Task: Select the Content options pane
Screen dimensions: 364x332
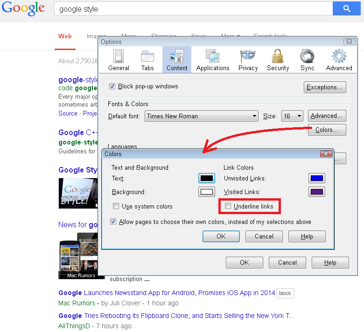Action: pyautogui.click(x=177, y=60)
